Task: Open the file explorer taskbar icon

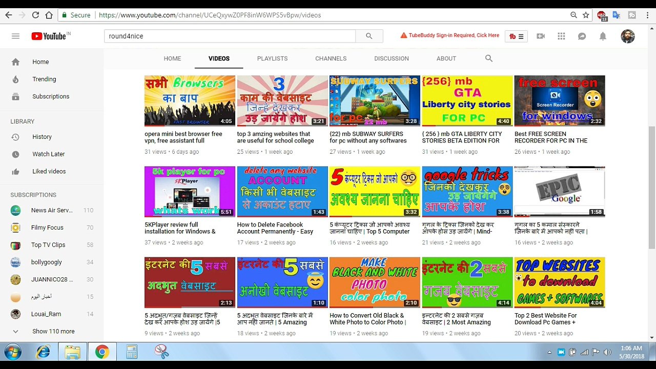Action: point(73,352)
